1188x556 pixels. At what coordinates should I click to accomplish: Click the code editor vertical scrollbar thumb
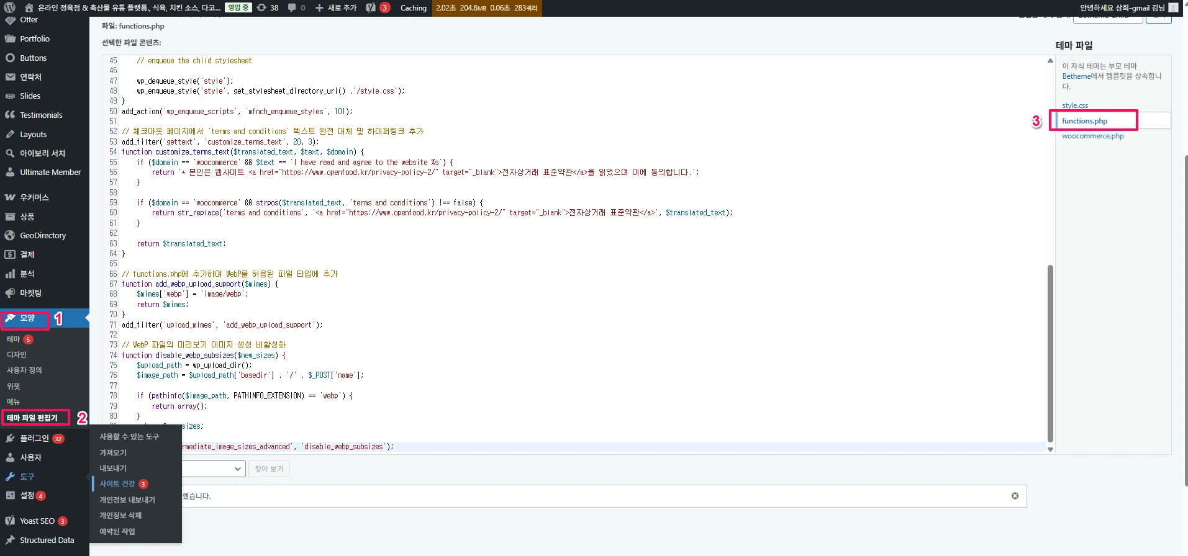[1050, 354]
